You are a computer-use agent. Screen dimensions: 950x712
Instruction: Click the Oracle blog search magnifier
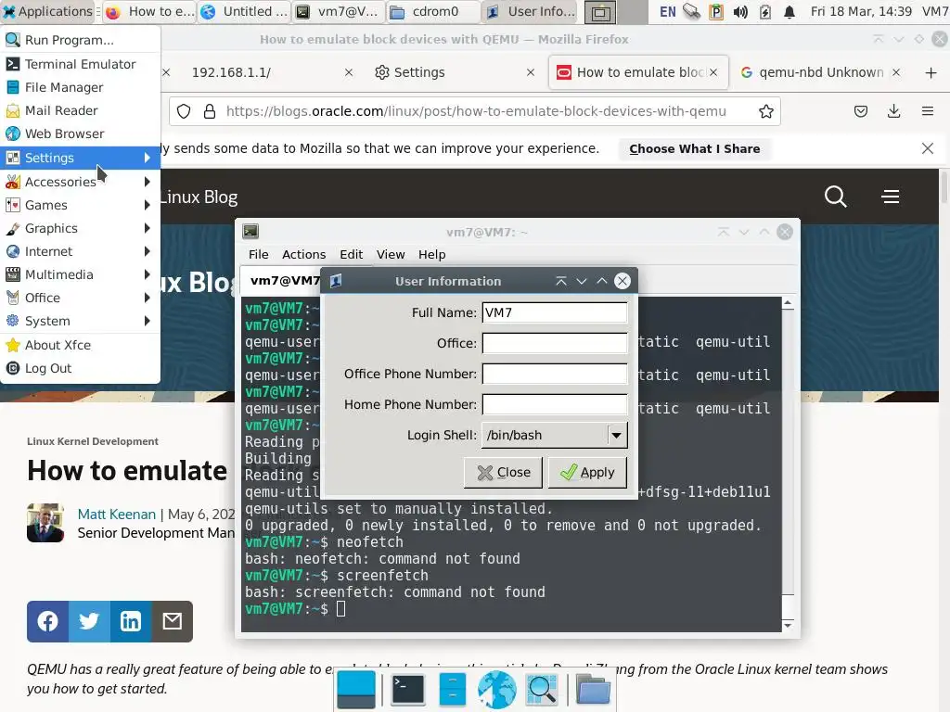coord(836,197)
